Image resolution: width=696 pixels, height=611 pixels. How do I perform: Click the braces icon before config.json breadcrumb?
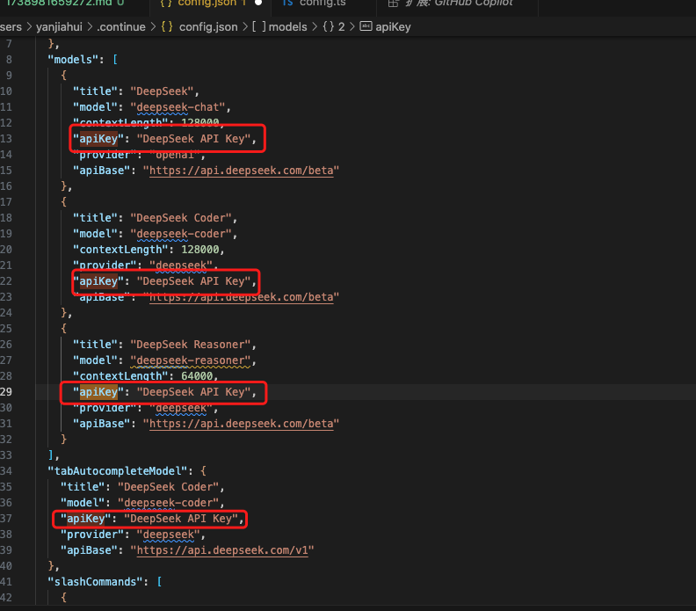pyautogui.click(x=166, y=26)
